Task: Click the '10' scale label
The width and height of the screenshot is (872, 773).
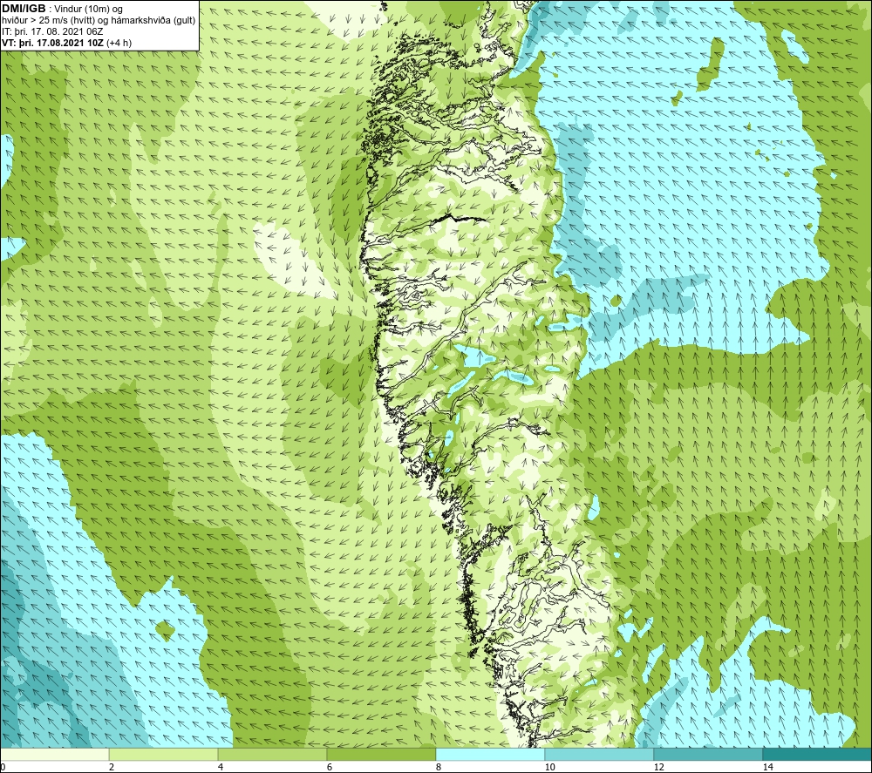Action: (x=549, y=767)
